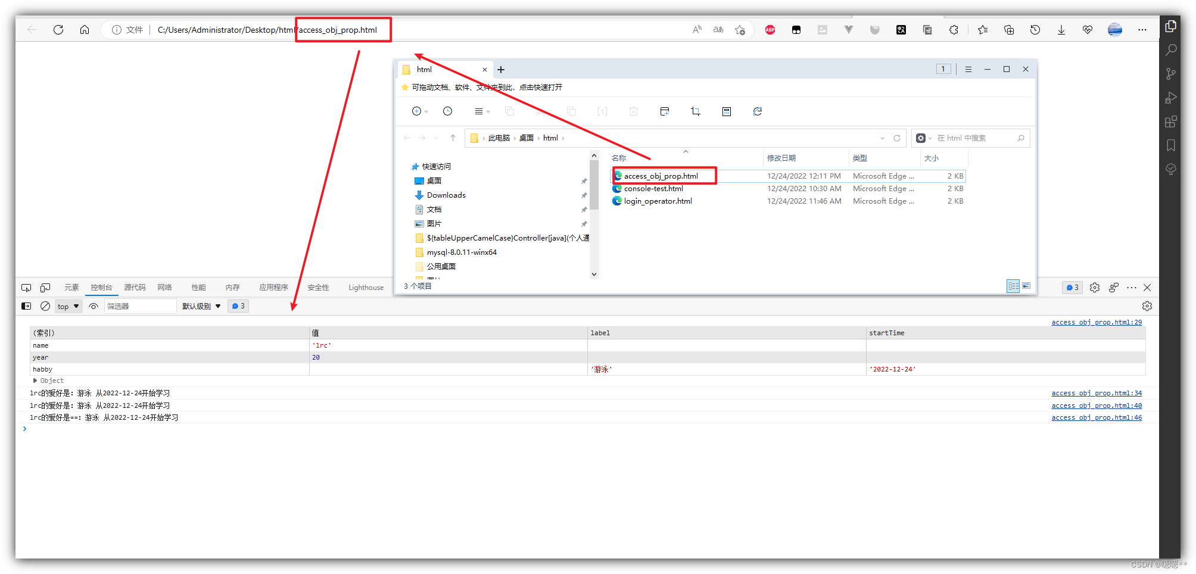Close the DevTools panel
The width and height of the screenshot is (1196, 574).
tap(1147, 288)
